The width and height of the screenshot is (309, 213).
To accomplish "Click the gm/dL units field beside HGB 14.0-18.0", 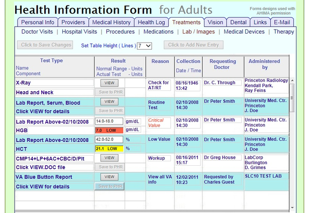I will (133, 121).
